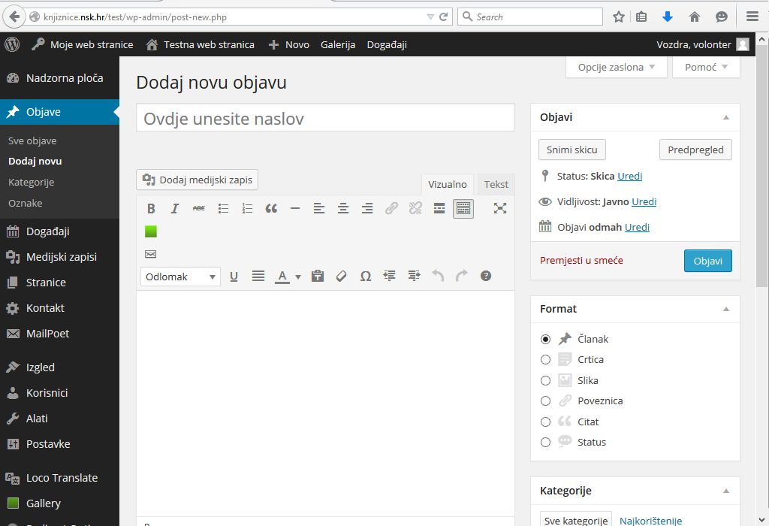Increase paragraph indent
769x526 pixels.
(x=414, y=277)
